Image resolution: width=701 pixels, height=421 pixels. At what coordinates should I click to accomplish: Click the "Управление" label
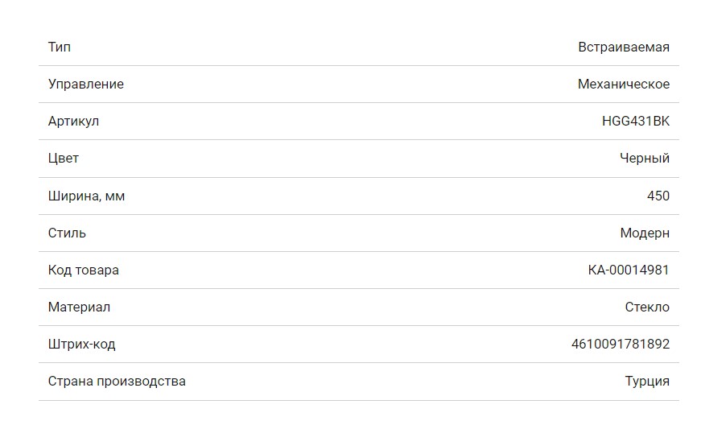pos(86,84)
